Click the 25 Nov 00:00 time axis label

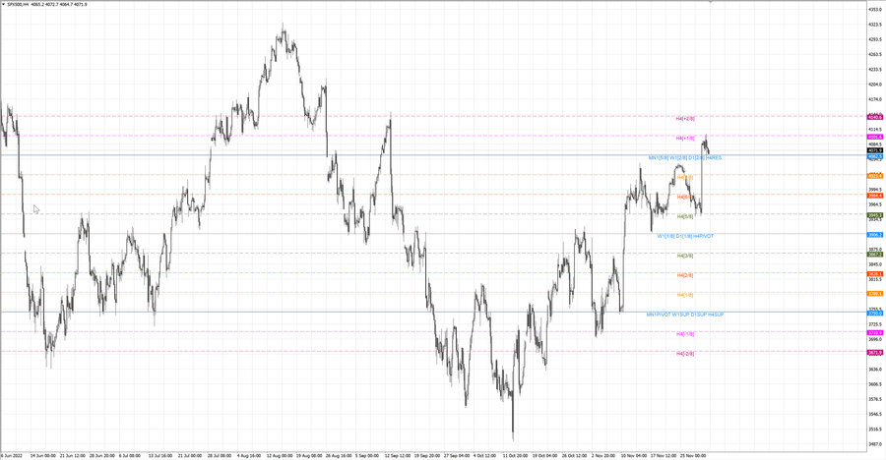click(x=693, y=455)
